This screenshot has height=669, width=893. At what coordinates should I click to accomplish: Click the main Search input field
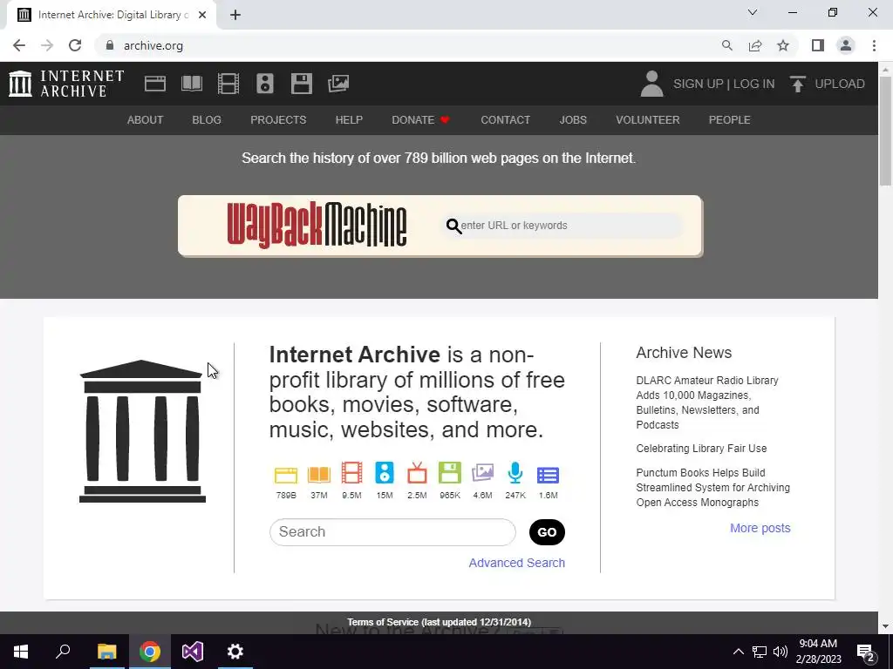pos(392,532)
